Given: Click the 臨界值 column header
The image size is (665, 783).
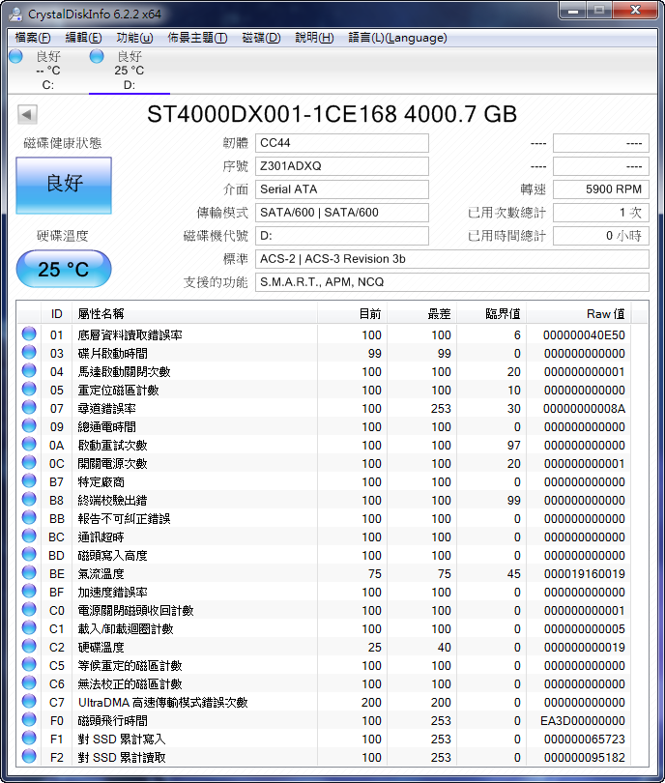Looking at the screenshot, I should tap(492, 314).
